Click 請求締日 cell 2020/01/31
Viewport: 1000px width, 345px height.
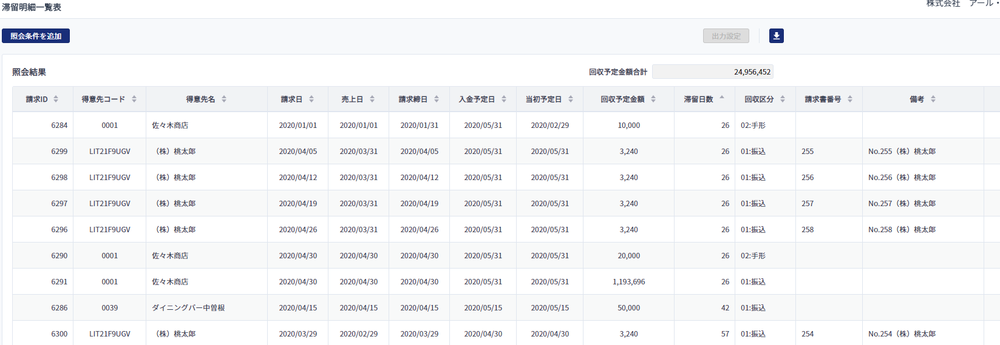(420, 125)
